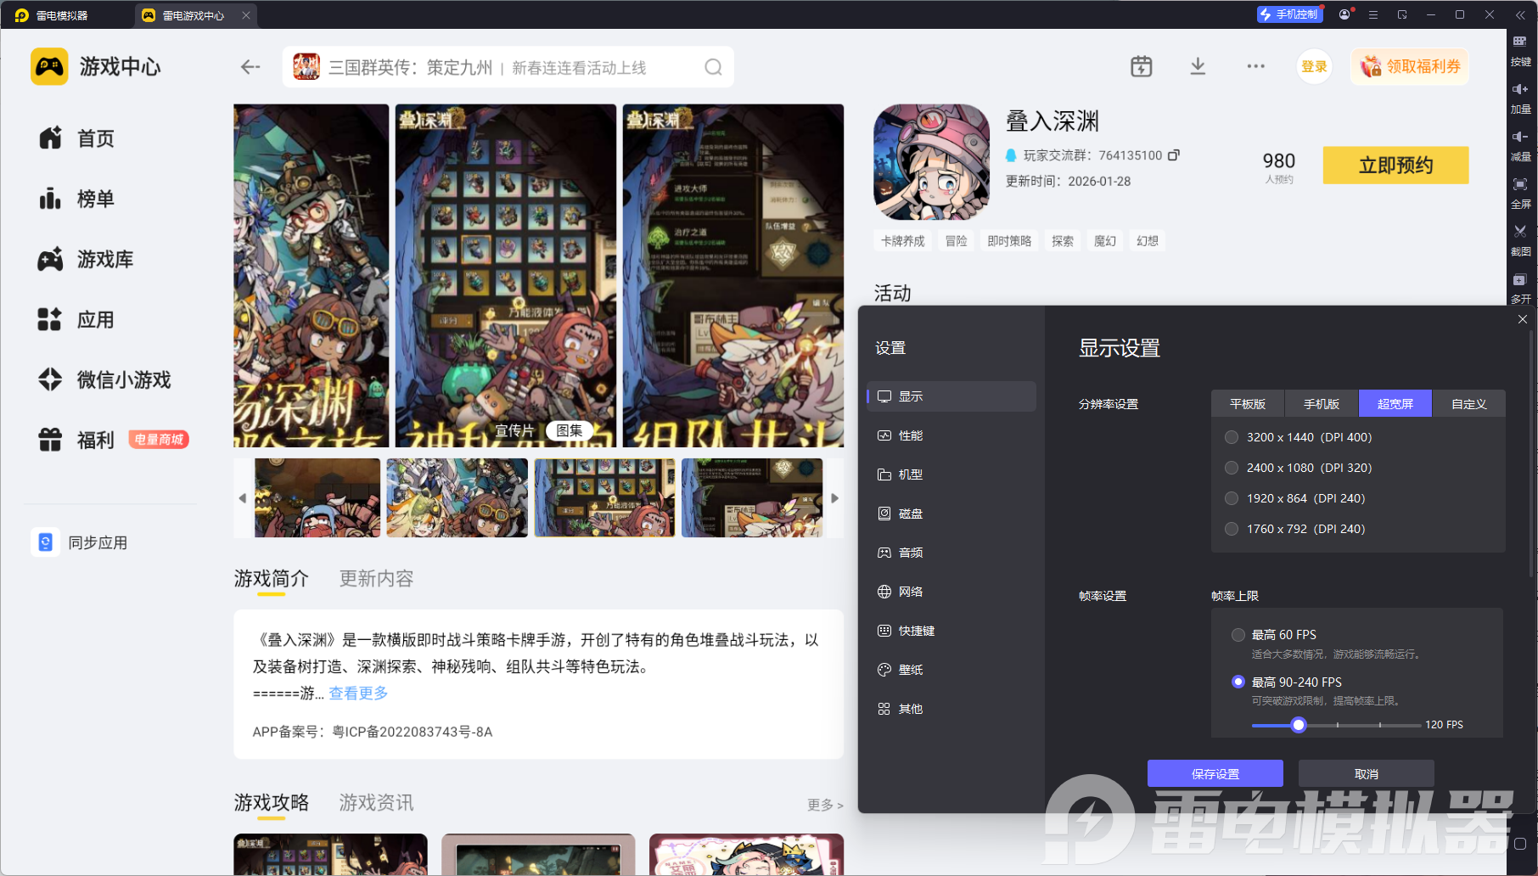The width and height of the screenshot is (1538, 876).
Task: Show next gallery thumbnails with right arrow
Action: [835, 498]
